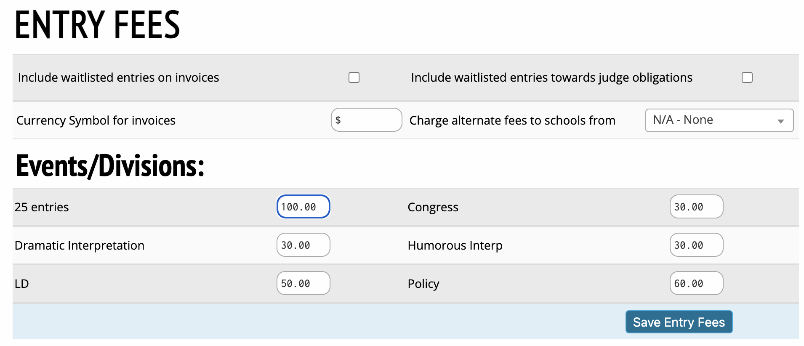Click the Policy event name text
Image resolution: width=804 pixels, height=346 pixels.
pos(423,284)
